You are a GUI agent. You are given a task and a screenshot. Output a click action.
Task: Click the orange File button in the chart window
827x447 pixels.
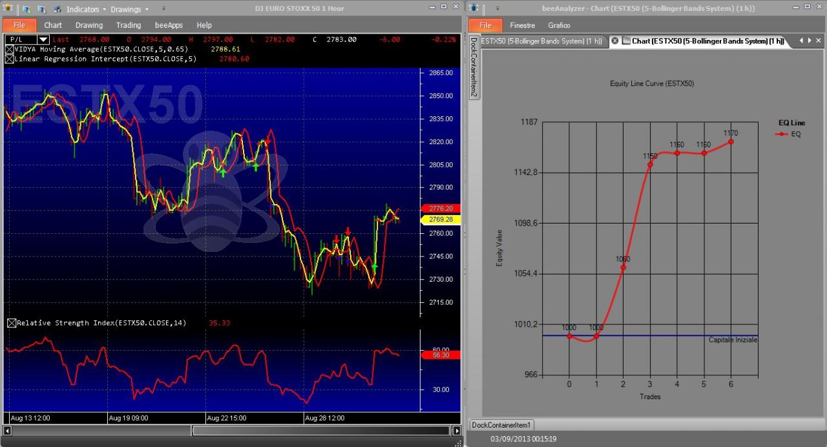coord(19,25)
